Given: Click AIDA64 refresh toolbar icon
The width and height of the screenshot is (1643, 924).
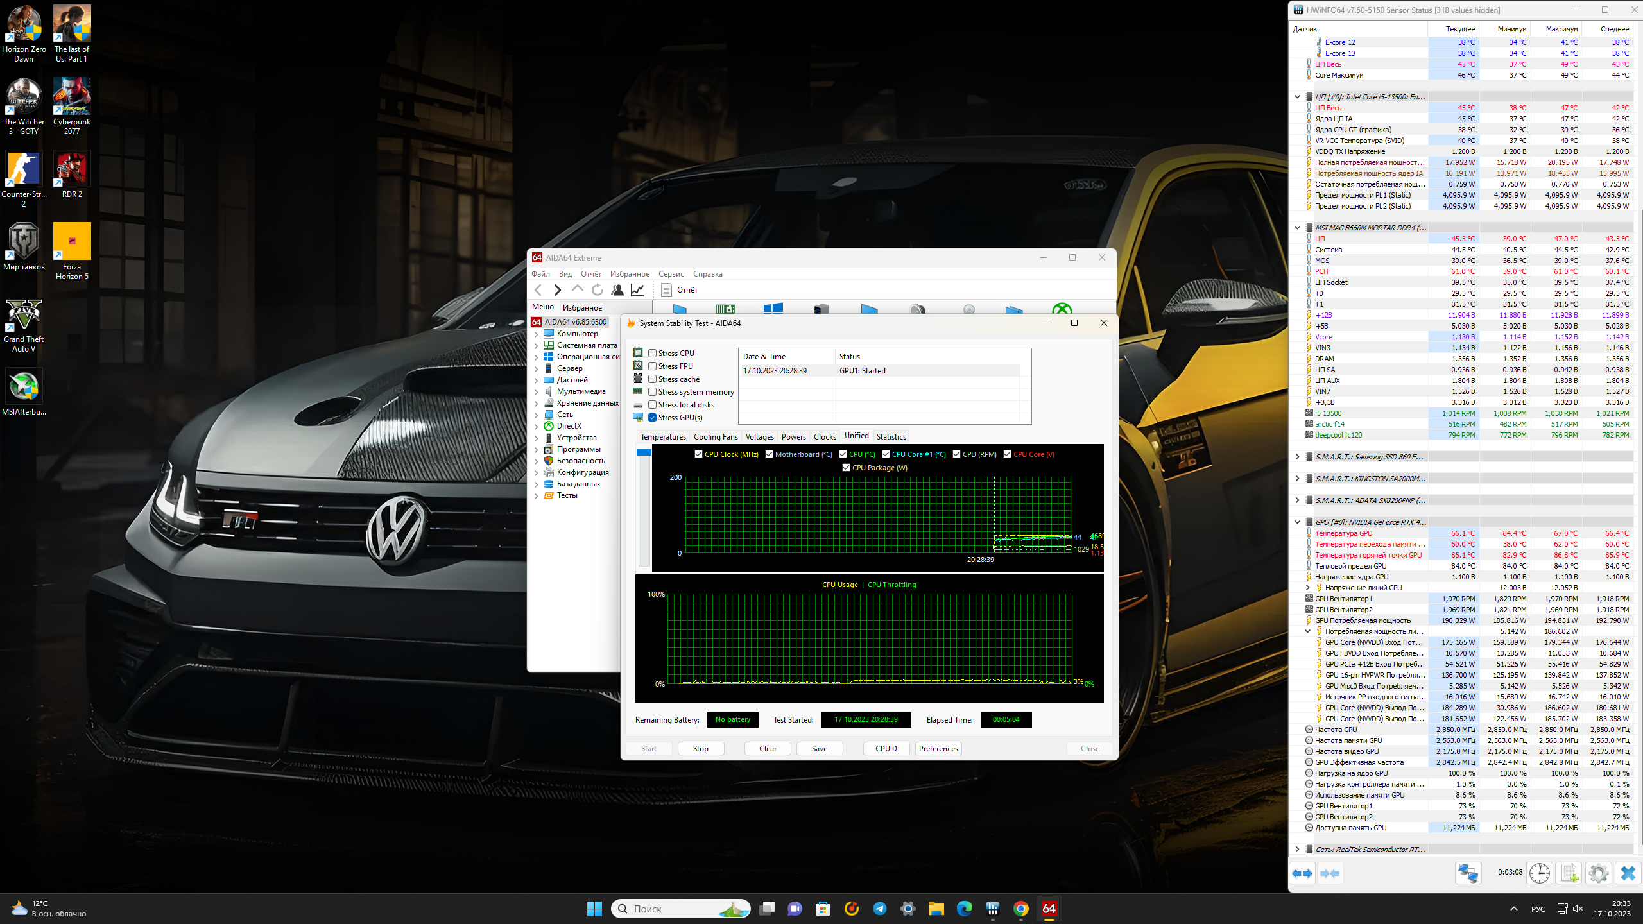Looking at the screenshot, I should 597,290.
